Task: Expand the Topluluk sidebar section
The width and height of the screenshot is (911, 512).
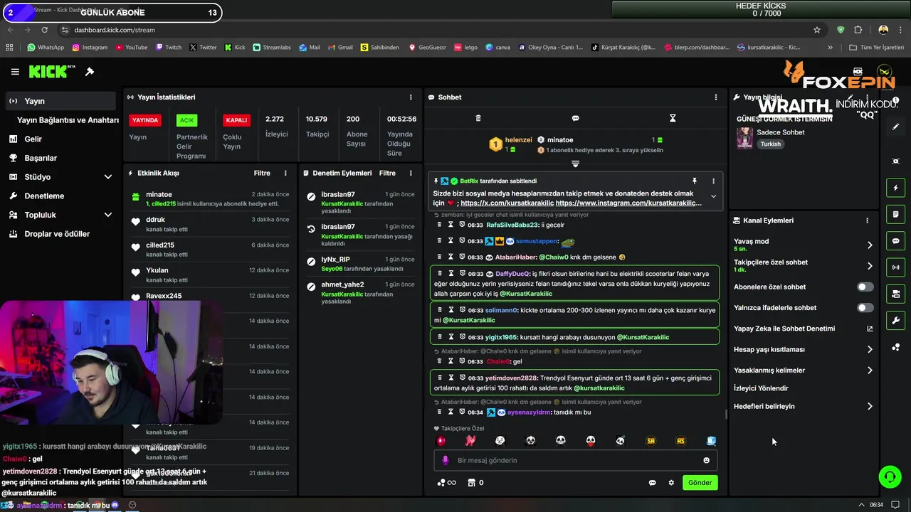Action: pos(108,215)
